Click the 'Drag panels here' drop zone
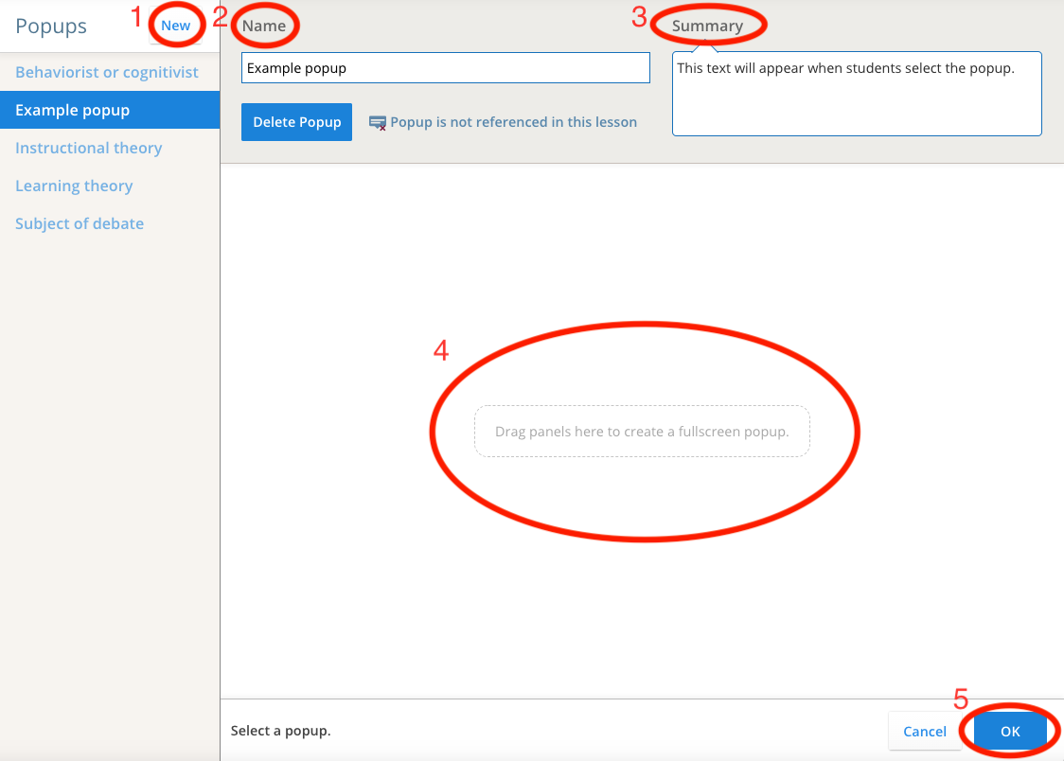This screenshot has width=1064, height=761. (x=642, y=432)
